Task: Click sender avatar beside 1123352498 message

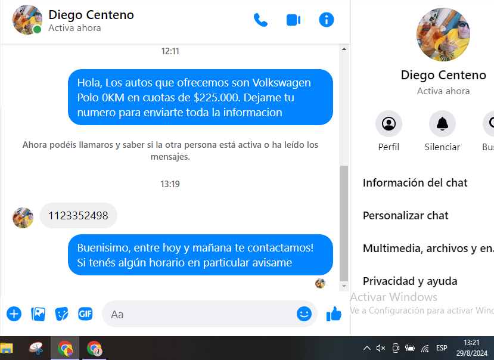Action: tap(23, 218)
